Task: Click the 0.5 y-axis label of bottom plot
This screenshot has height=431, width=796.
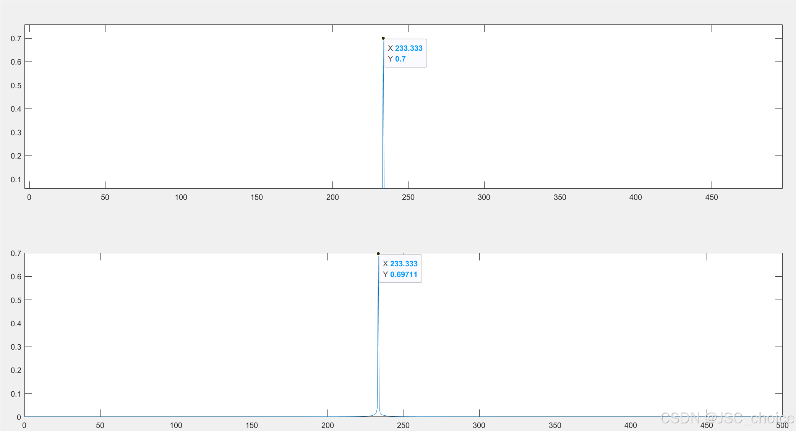Action: click(16, 300)
